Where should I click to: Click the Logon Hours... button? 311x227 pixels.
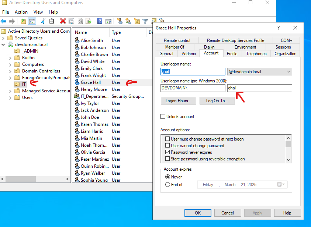tap(178, 101)
